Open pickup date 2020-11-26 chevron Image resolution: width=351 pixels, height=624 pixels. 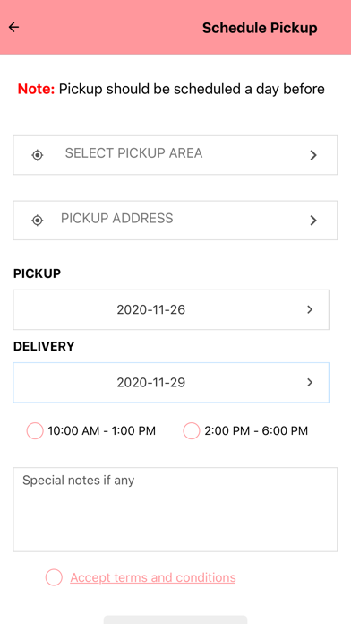pyautogui.click(x=310, y=309)
